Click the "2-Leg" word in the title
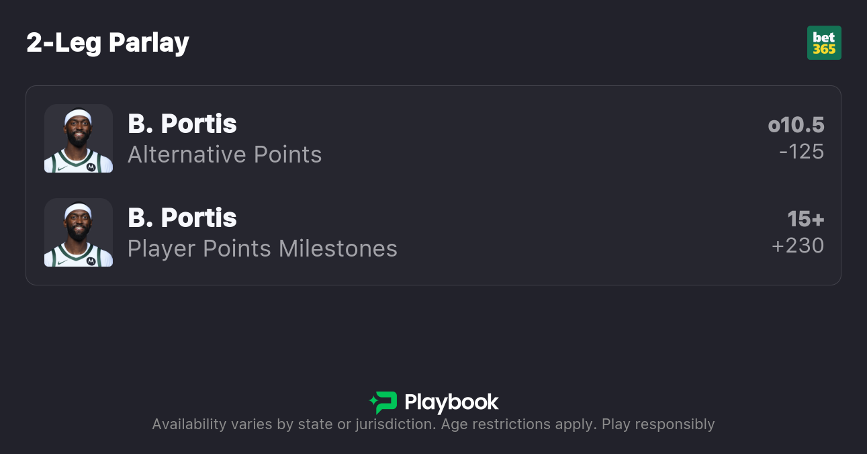 [x=64, y=43]
